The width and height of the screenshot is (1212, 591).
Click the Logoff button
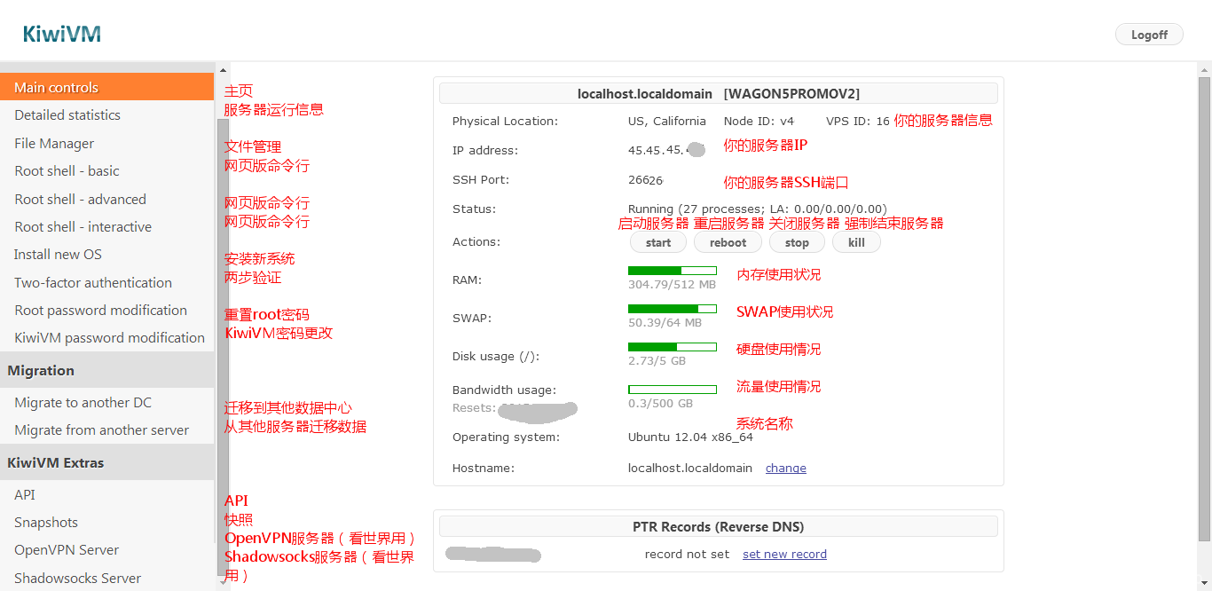tap(1149, 35)
